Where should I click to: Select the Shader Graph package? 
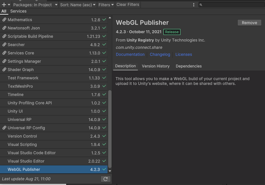point(54,70)
